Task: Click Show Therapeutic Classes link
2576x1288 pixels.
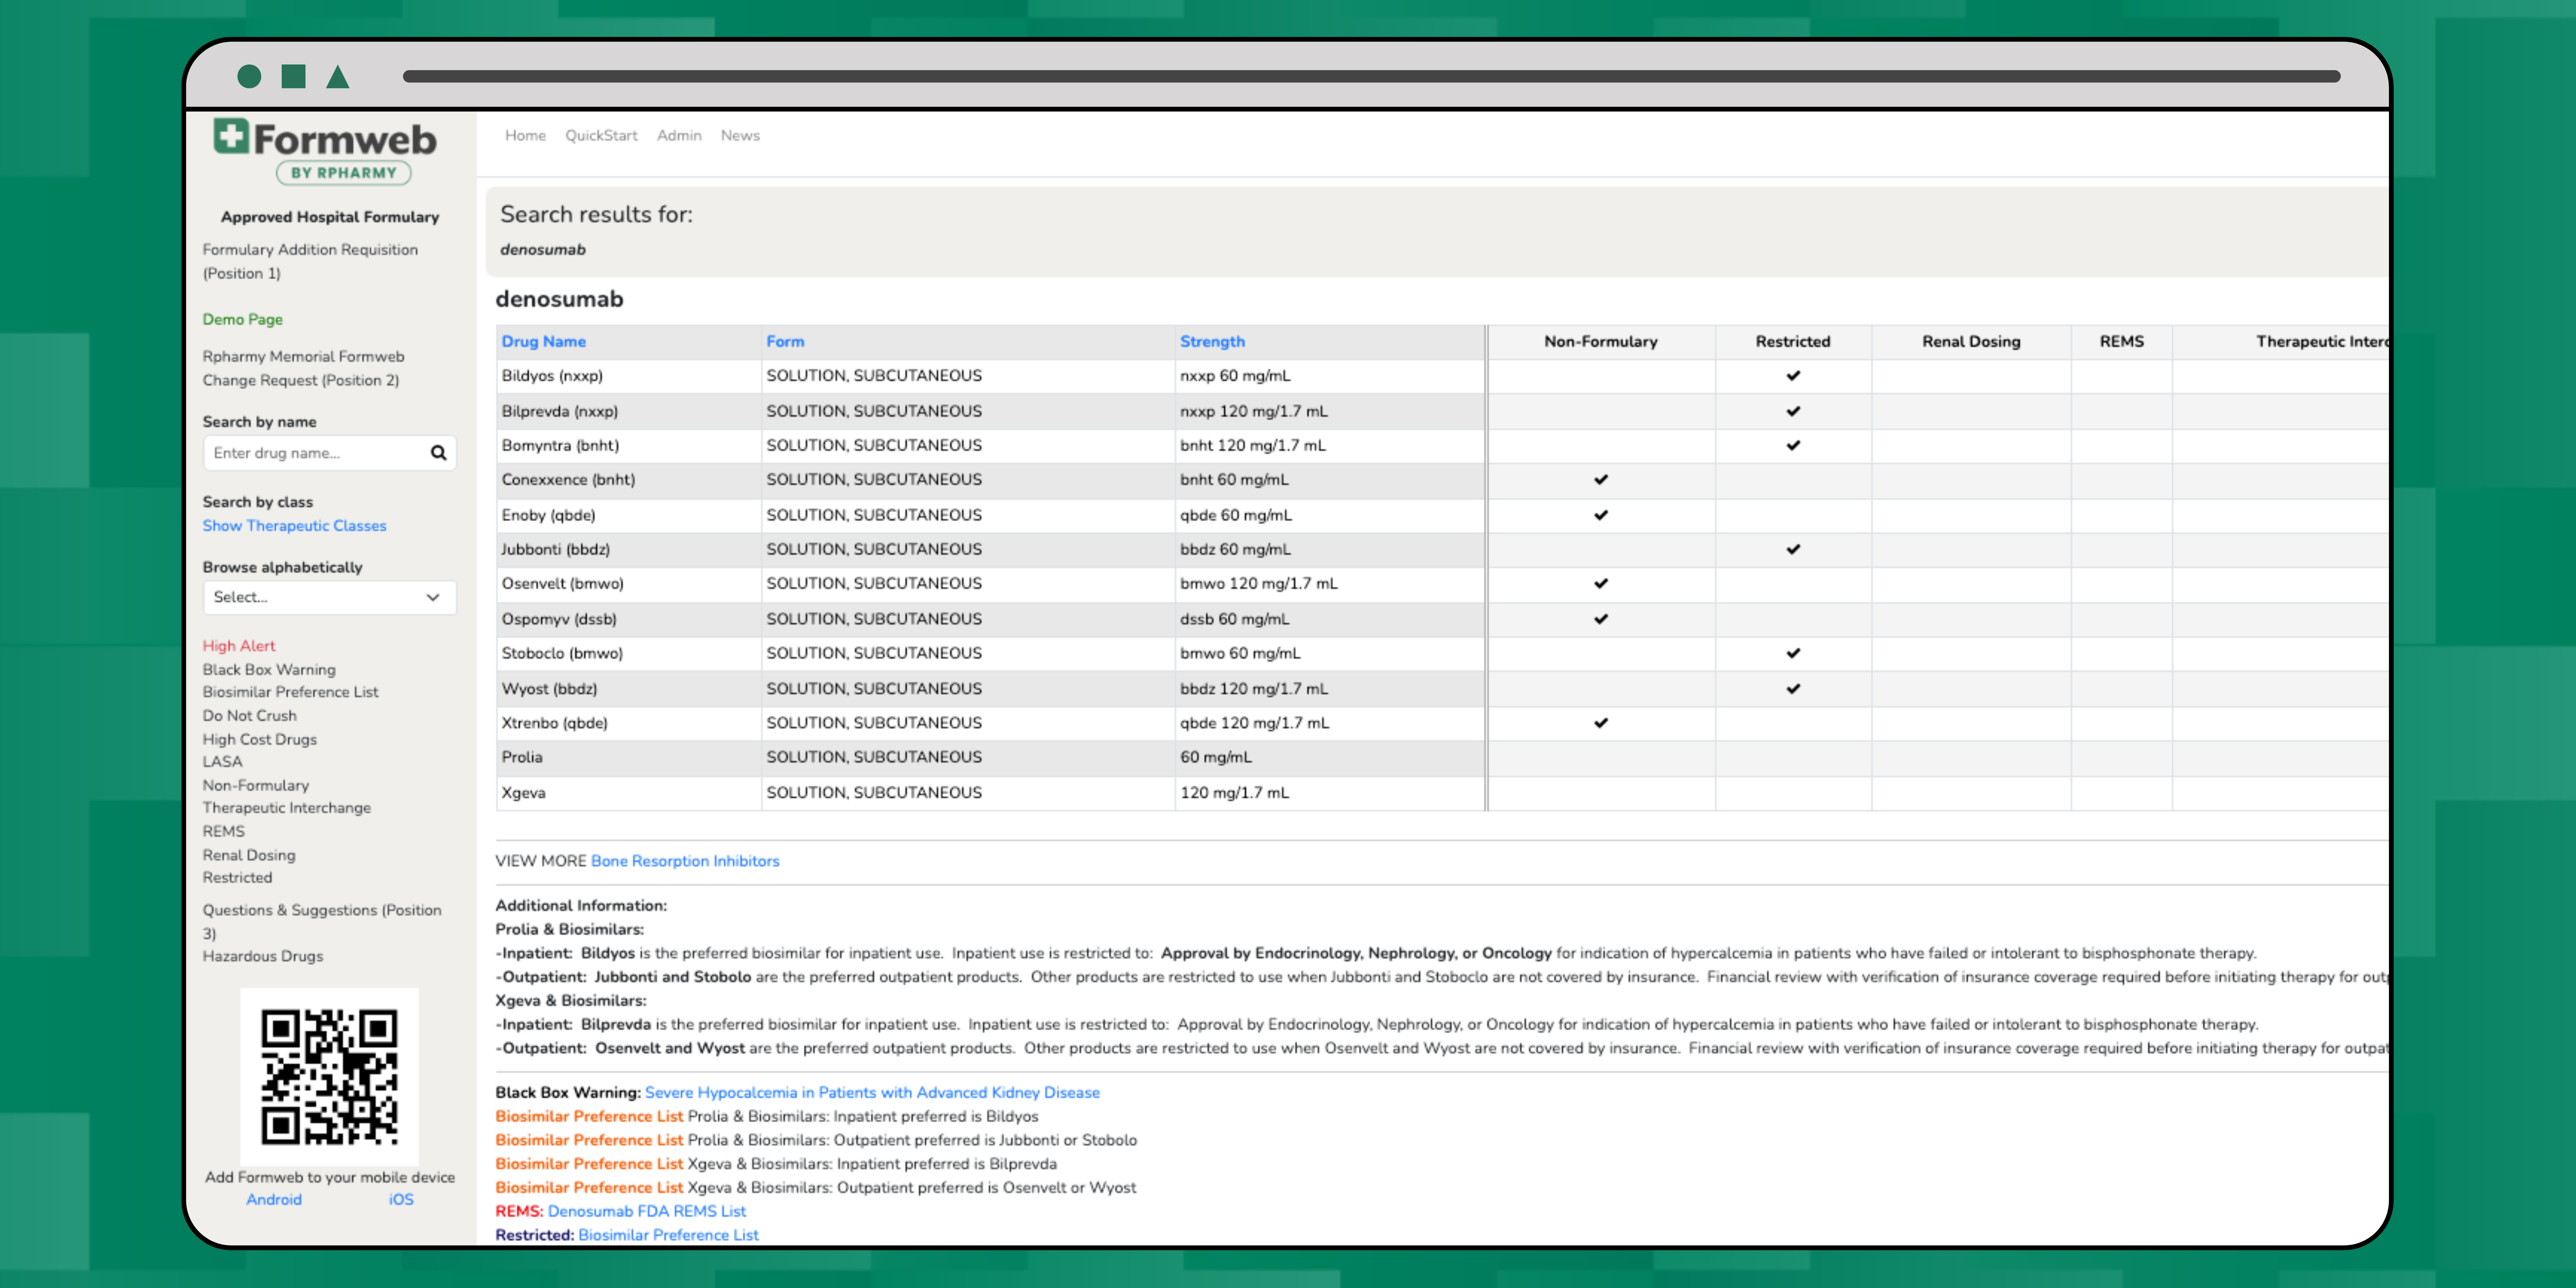Action: (294, 526)
